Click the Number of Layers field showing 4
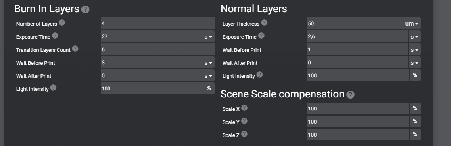The height and width of the screenshot is (146, 451). 157,23
